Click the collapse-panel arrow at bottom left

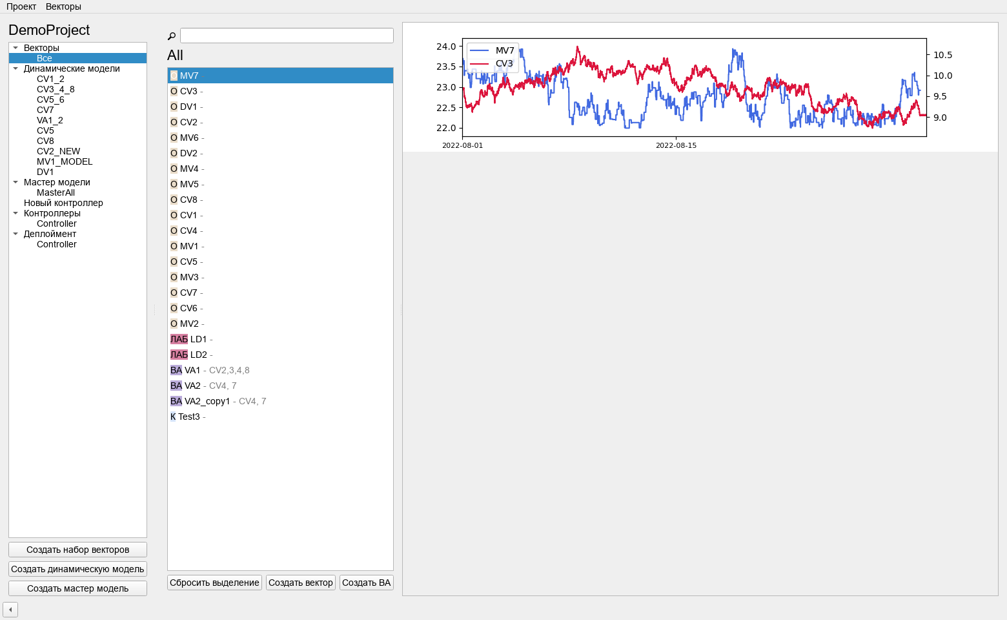tap(10, 609)
